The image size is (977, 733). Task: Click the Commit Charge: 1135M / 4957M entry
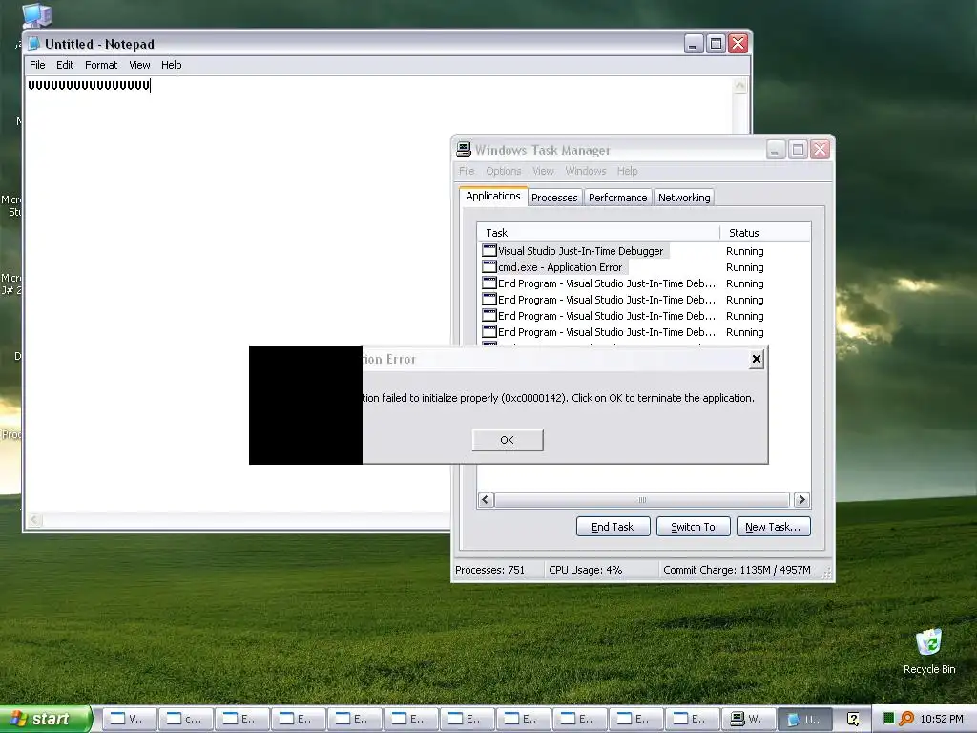pos(738,570)
